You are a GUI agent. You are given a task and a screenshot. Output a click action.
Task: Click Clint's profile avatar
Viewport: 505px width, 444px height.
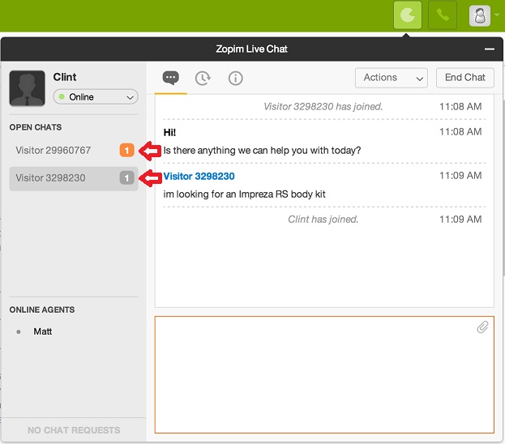[x=27, y=88]
